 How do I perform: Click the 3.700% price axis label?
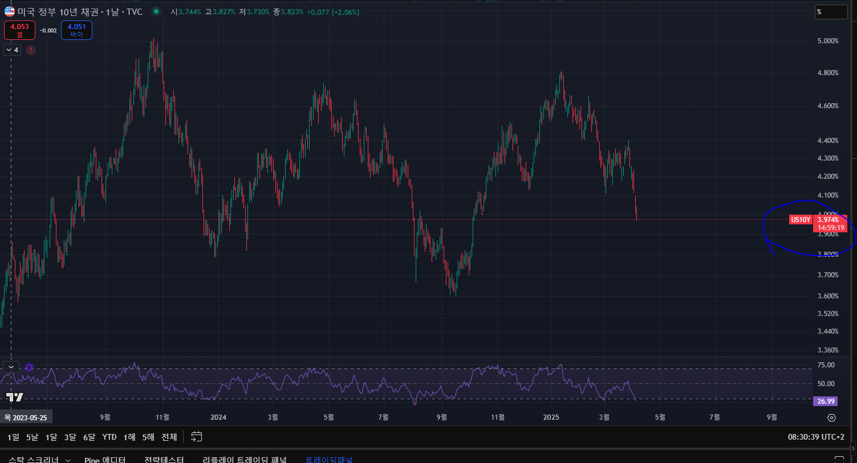point(828,275)
